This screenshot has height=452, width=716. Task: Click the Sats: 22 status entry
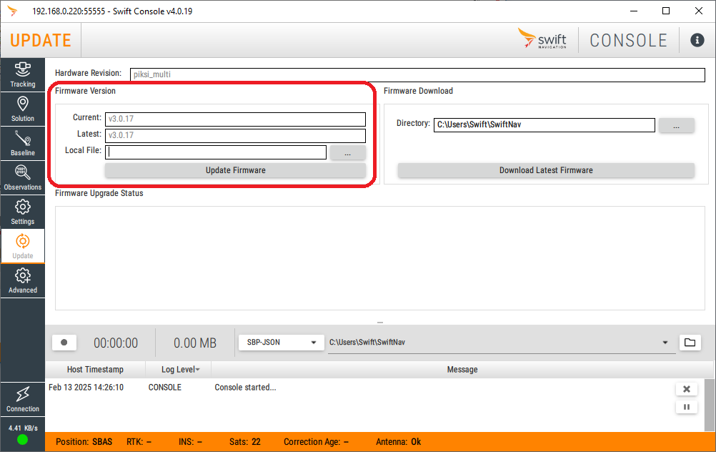coord(245,442)
